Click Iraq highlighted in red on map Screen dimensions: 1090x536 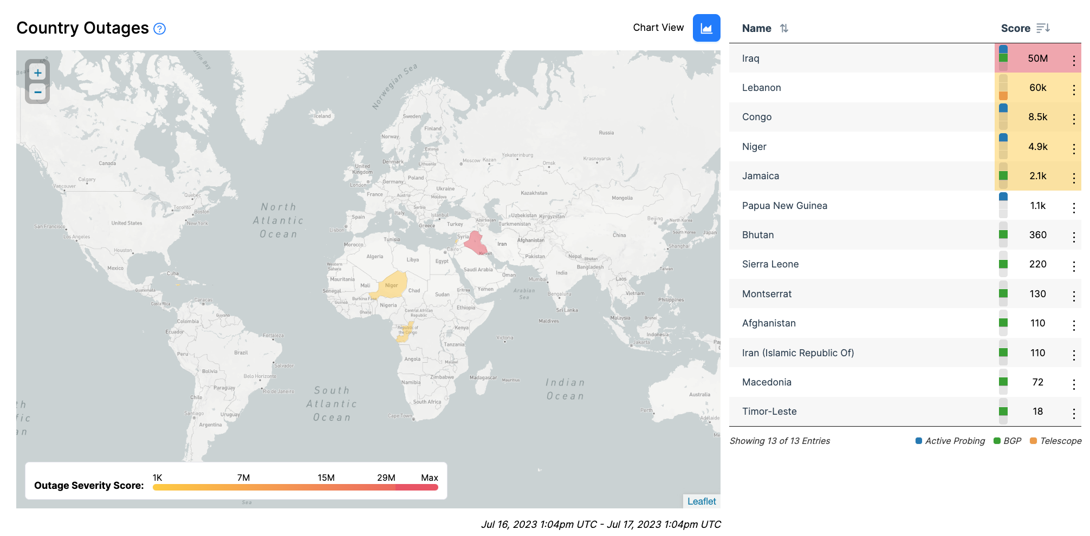click(475, 243)
